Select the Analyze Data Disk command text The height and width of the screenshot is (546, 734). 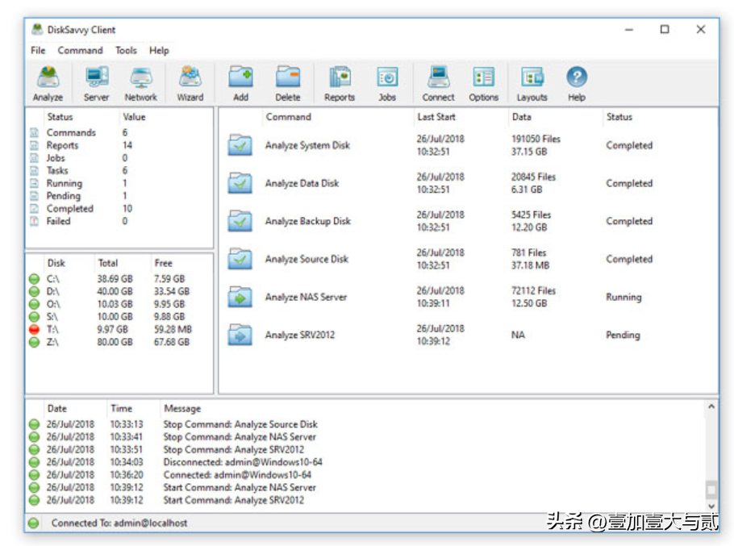pos(302,183)
